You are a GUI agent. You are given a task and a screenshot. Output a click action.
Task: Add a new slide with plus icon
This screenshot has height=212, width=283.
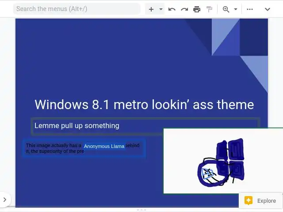pos(151,9)
